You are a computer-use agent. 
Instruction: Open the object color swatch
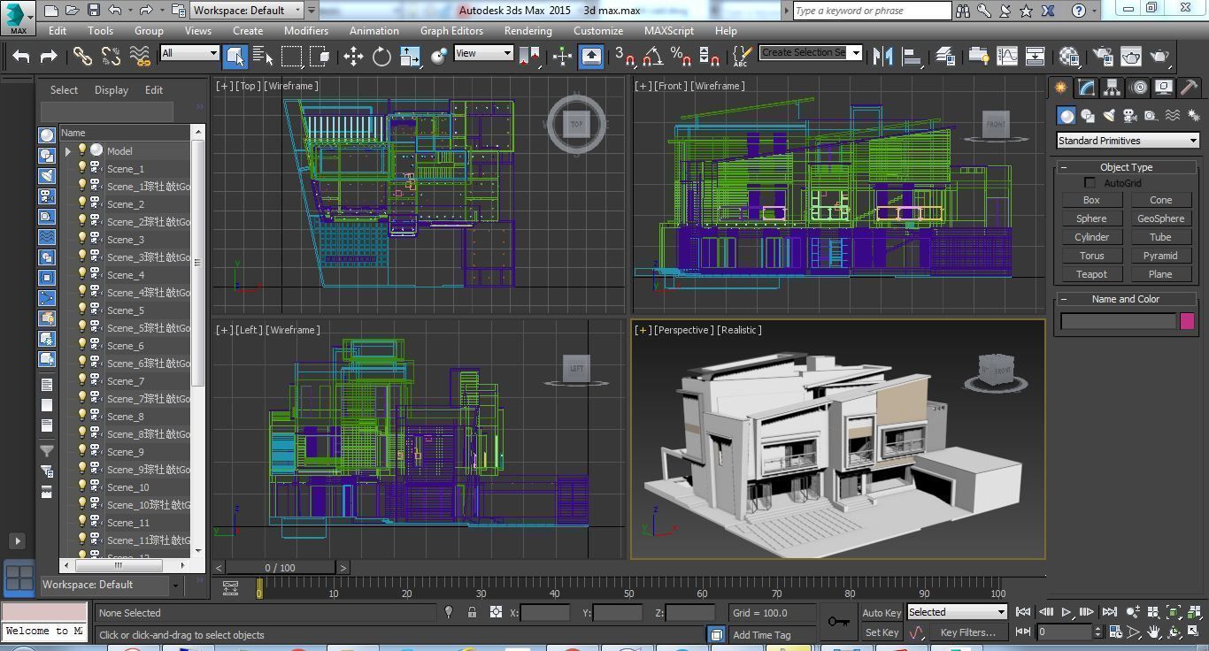coord(1187,322)
